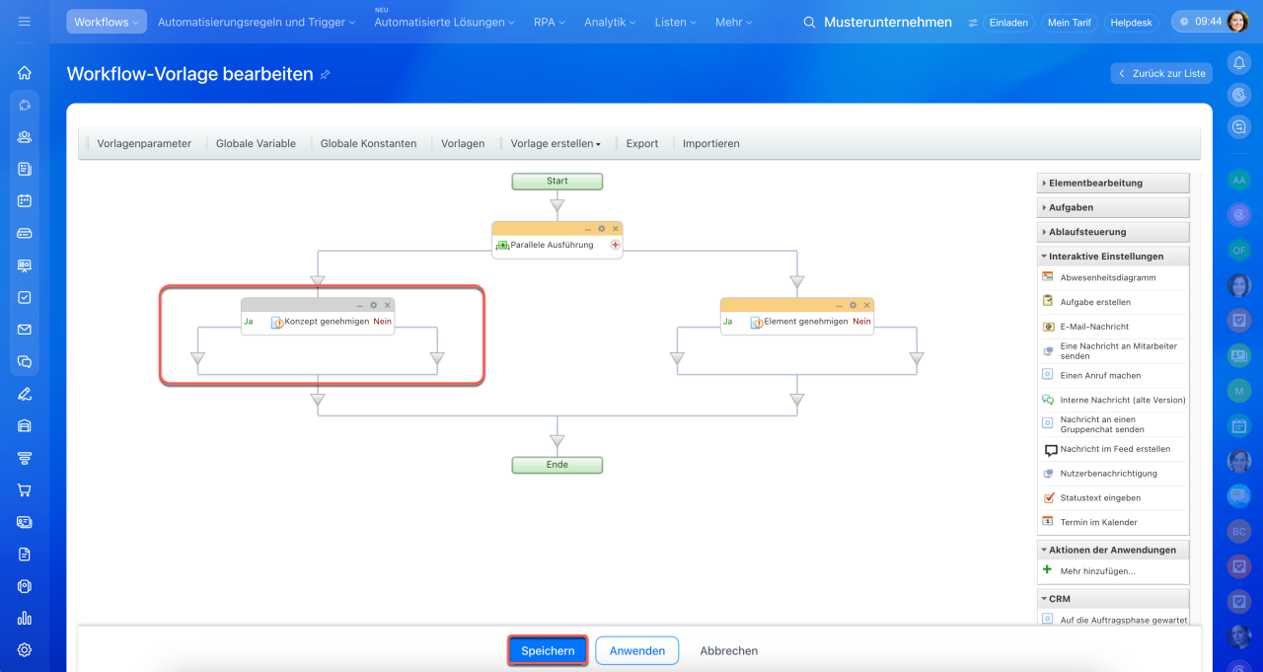Open the RPA menu
This screenshot has height=672, width=1263.
click(550, 22)
